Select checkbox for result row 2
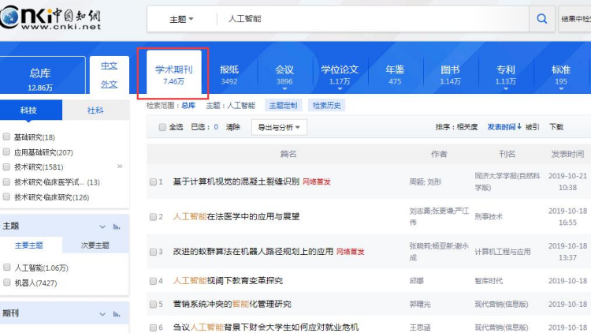Image resolution: width=591 pixels, height=333 pixels. 154,216
